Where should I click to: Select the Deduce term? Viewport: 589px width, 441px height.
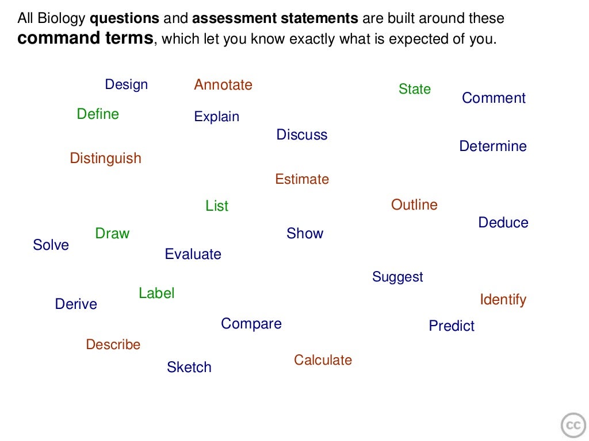click(503, 223)
